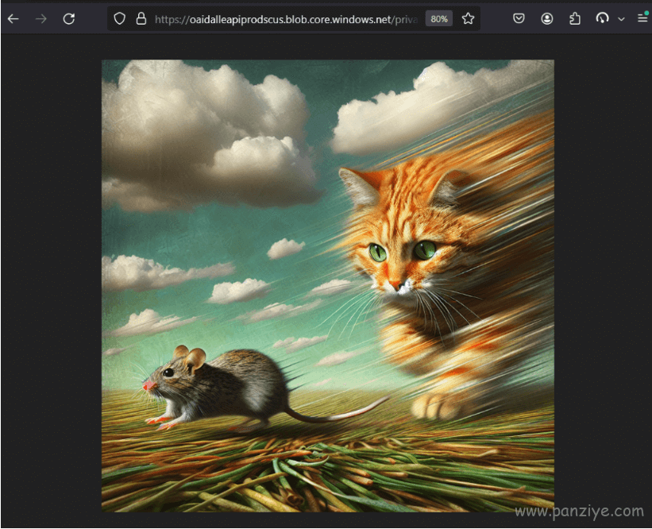Save the page to Pocket
The width and height of the screenshot is (652, 529).
(519, 19)
